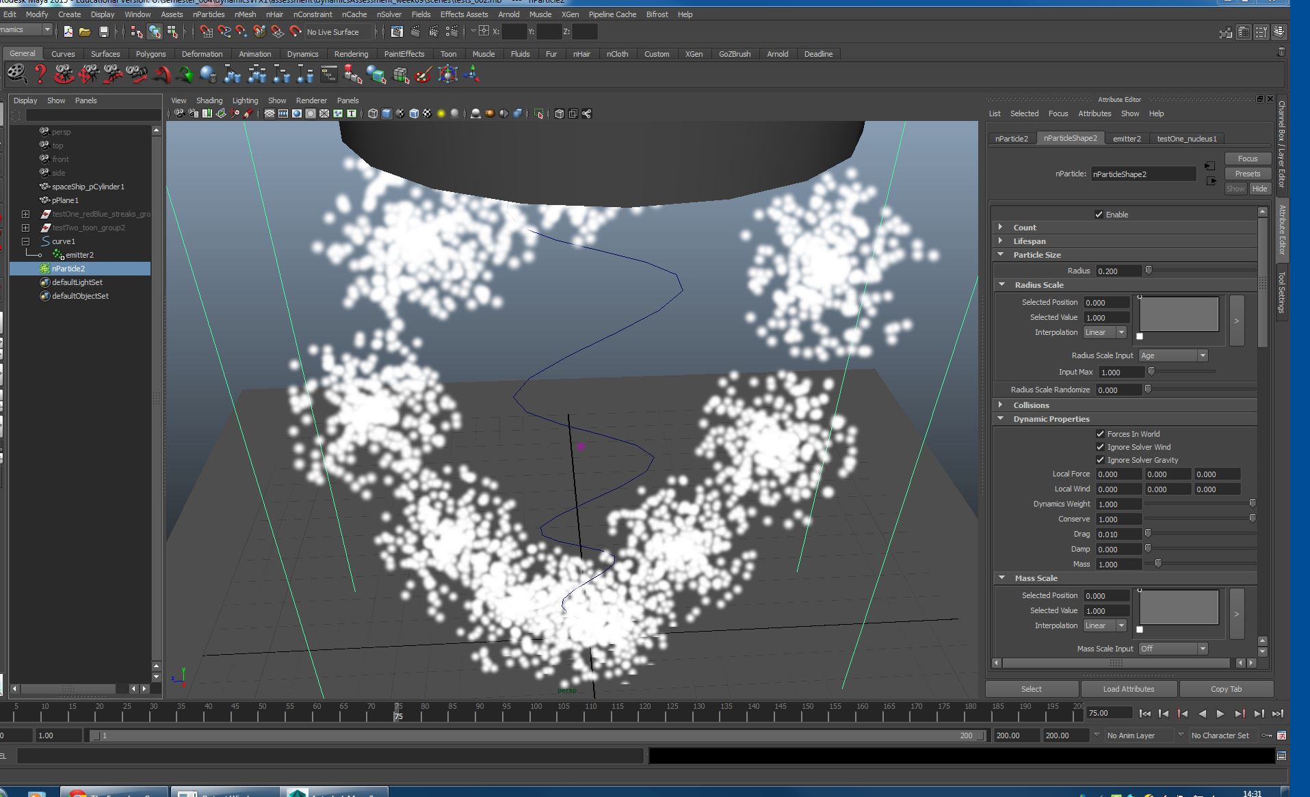Click the paintbrush palette shelf icon
1310x797 pixels.
tap(423, 75)
